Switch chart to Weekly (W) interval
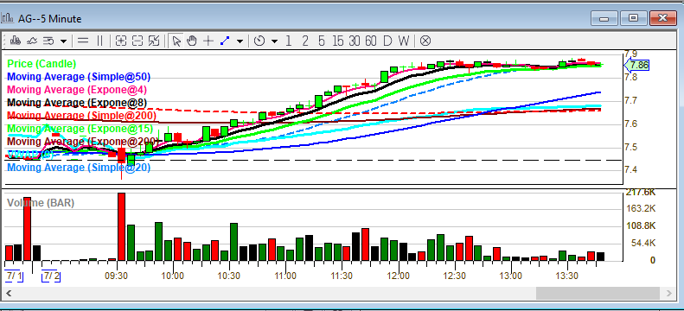This screenshot has width=684, height=311. click(x=404, y=41)
